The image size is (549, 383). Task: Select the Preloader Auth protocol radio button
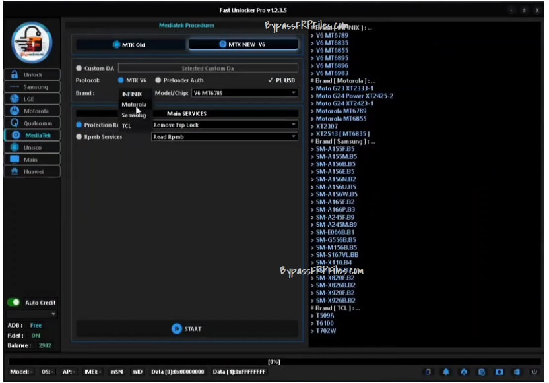pyautogui.click(x=158, y=80)
